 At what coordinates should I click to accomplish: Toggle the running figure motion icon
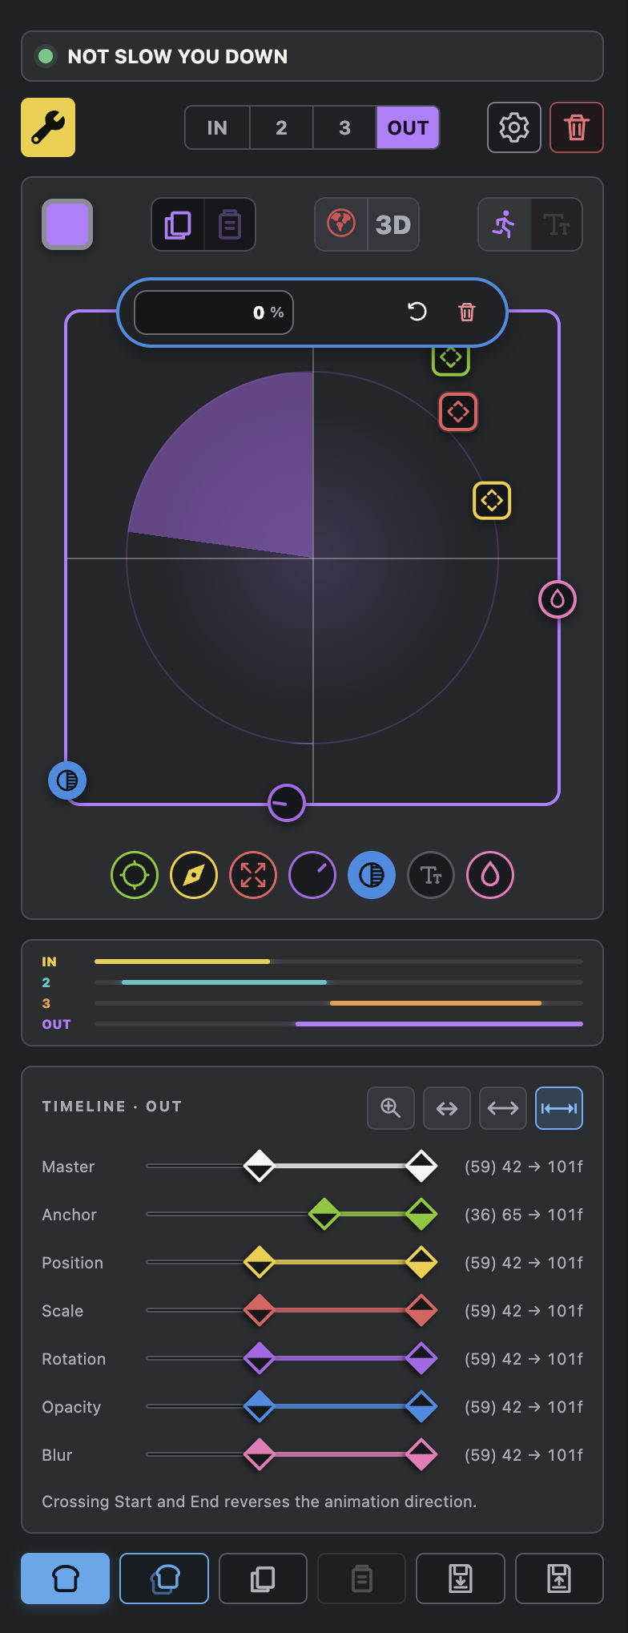(505, 224)
